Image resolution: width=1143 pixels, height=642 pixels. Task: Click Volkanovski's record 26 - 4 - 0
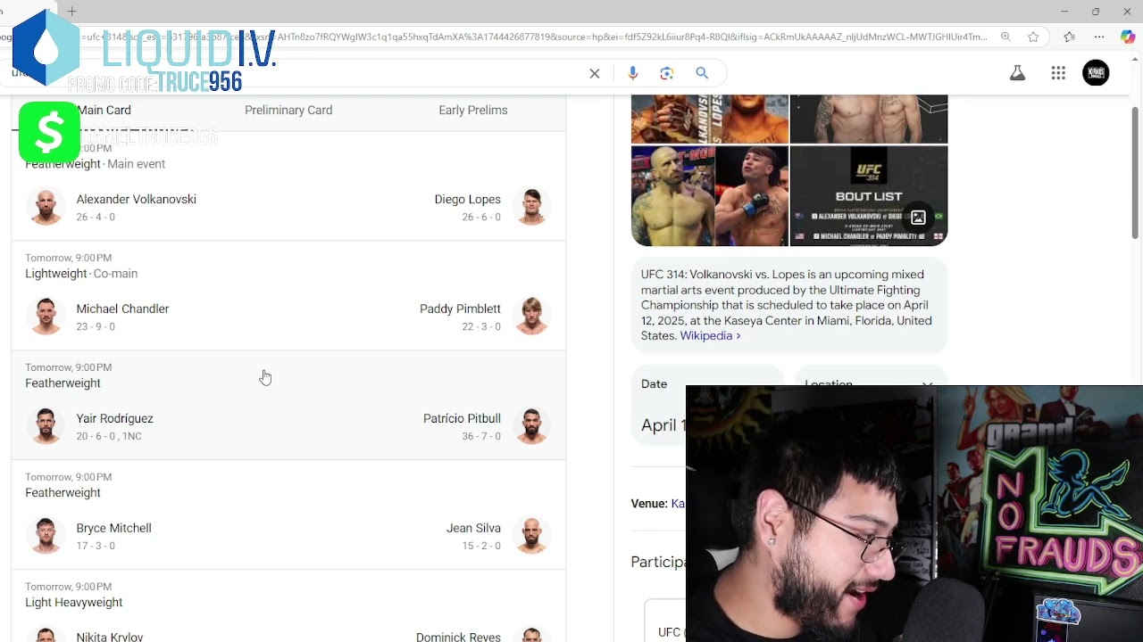[x=96, y=217]
